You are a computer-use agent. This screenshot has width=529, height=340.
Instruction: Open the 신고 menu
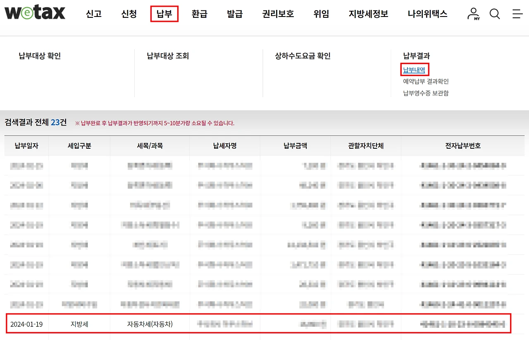click(94, 14)
